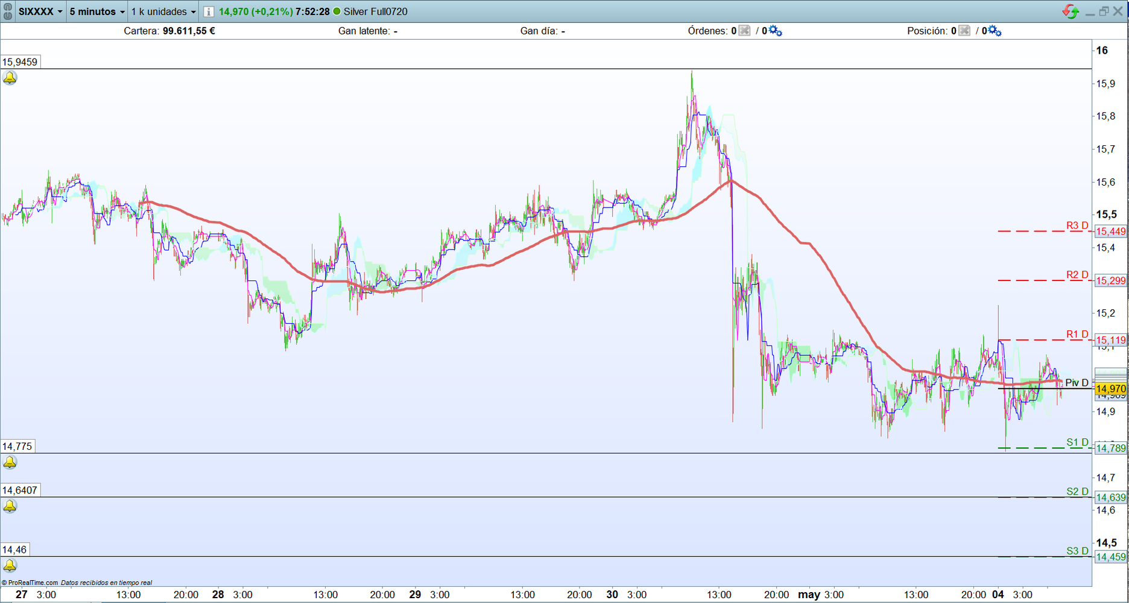Viewport: 1129px width, 603px height.
Task: Click the green market status dot
Action: [x=337, y=11]
